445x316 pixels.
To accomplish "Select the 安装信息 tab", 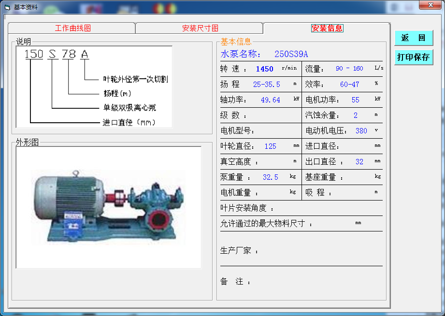I will pyautogui.click(x=327, y=28).
